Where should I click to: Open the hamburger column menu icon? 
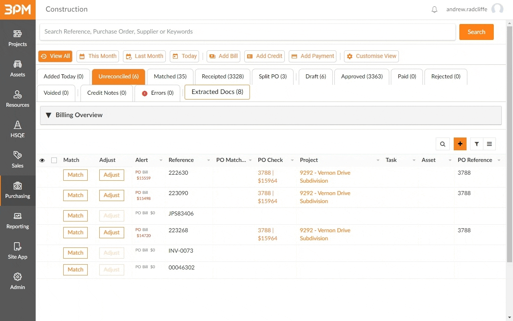click(489, 144)
